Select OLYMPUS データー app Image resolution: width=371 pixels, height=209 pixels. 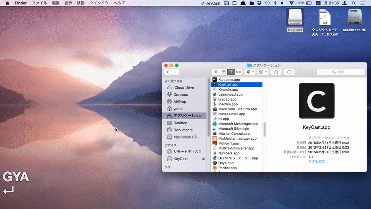click(x=237, y=158)
